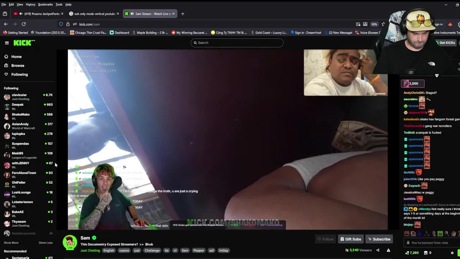The width and height of the screenshot is (460, 259).
Task: Click Sam's streamer avatar below the video
Action: (70, 242)
